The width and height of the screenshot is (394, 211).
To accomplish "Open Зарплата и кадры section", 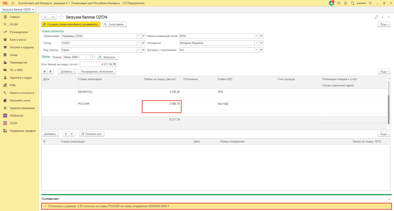I will (x=21, y=78).
